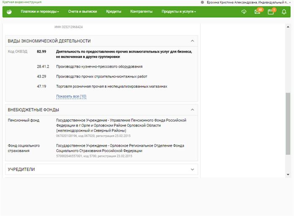Click the bold main activity description text

point(124,54)
